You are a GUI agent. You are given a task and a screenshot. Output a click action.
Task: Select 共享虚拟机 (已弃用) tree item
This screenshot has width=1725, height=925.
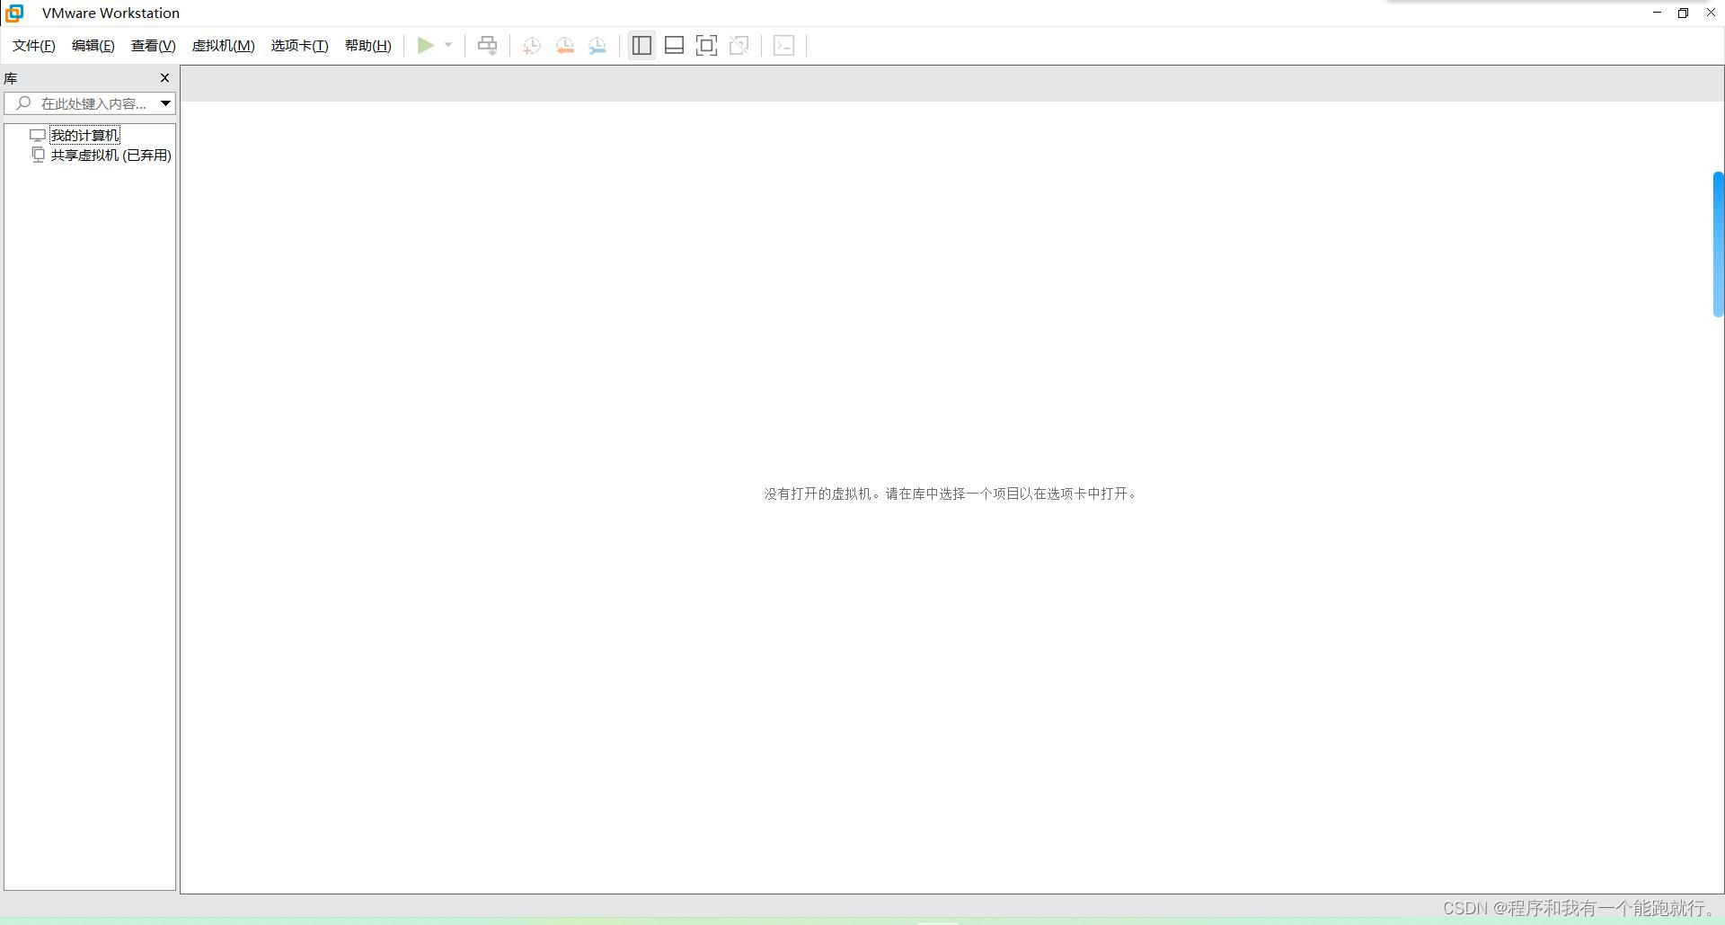111,156
